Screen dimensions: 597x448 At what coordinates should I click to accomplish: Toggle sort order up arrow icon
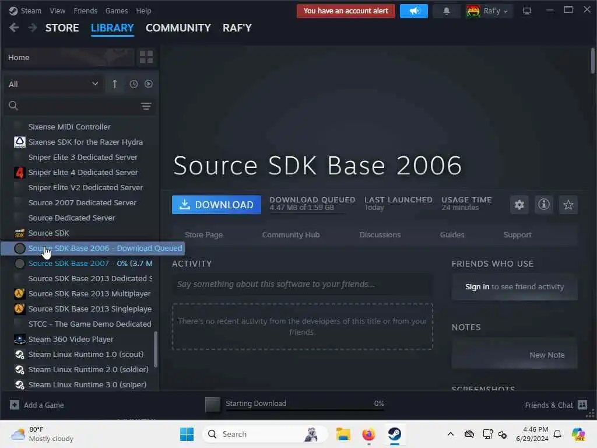point(115,84)
